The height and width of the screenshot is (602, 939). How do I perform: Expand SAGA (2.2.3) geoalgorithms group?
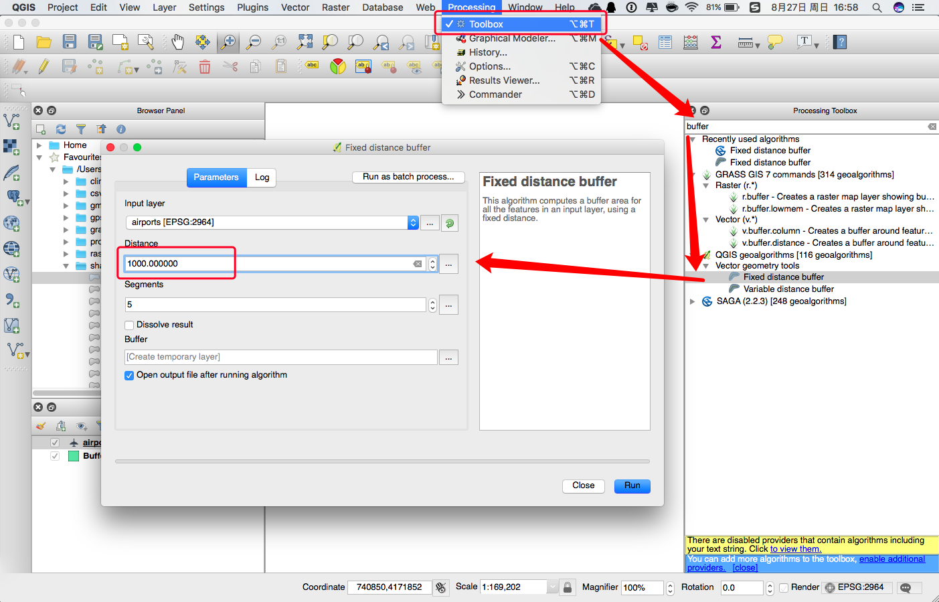692,301
